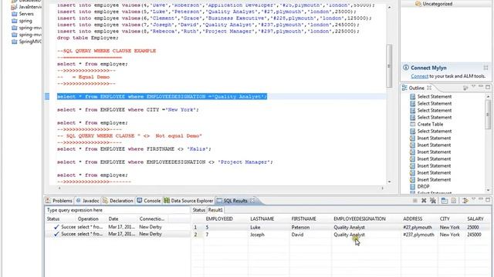This screenshot has width=494, height=277.
Task: Click the CITY column header
Action: [x=445, y=219]
